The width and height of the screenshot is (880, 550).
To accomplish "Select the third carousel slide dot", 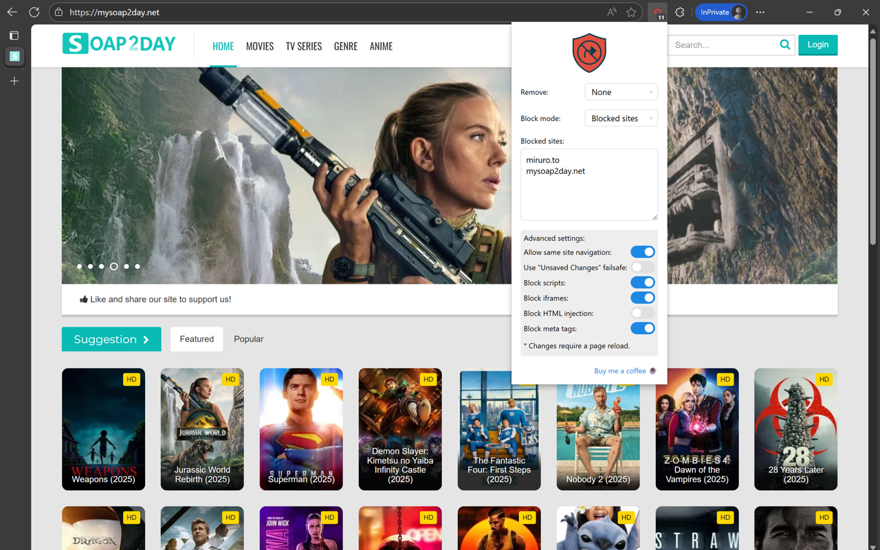I will coord(101,266).
